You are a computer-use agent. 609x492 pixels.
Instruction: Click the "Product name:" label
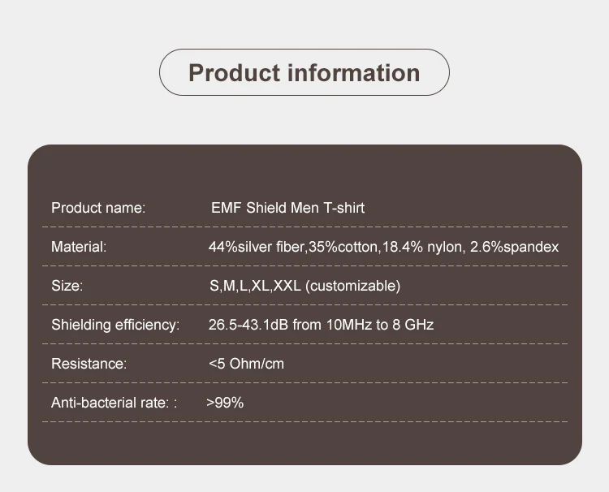point(98,208)
